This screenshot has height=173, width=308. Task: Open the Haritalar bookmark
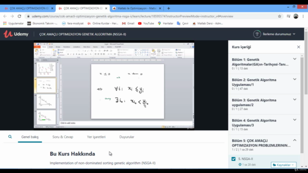[x=166, y=24]
